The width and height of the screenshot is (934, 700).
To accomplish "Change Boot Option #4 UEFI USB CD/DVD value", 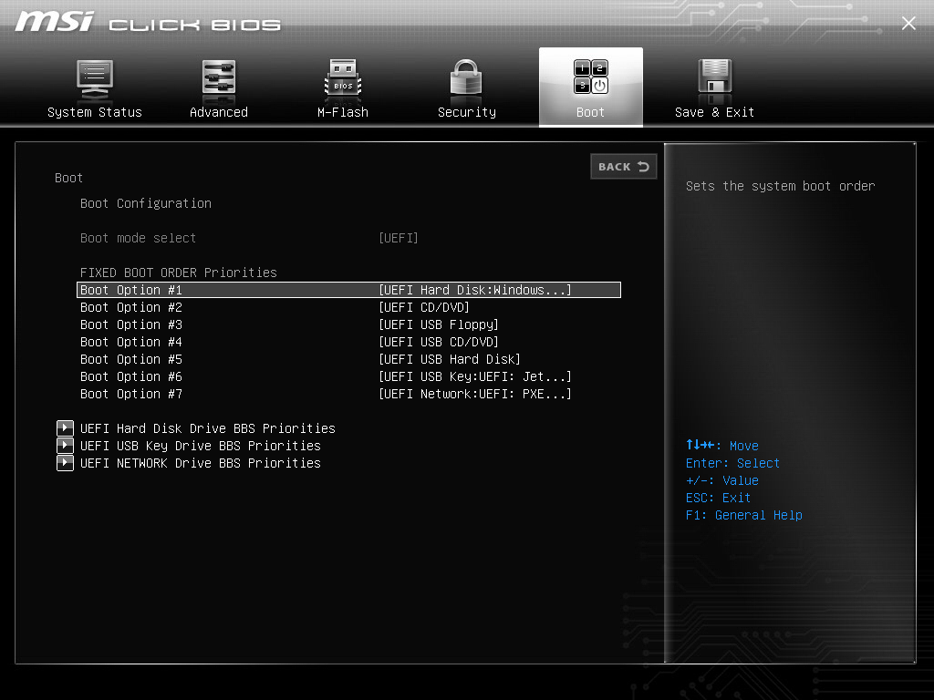I will coord(439,342).
